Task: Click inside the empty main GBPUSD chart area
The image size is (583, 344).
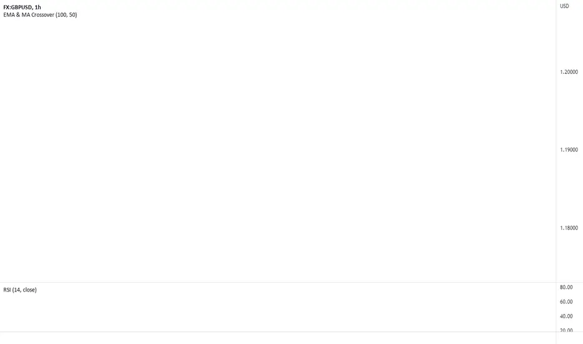Action: pyautogui.click(x=278, y=149)
